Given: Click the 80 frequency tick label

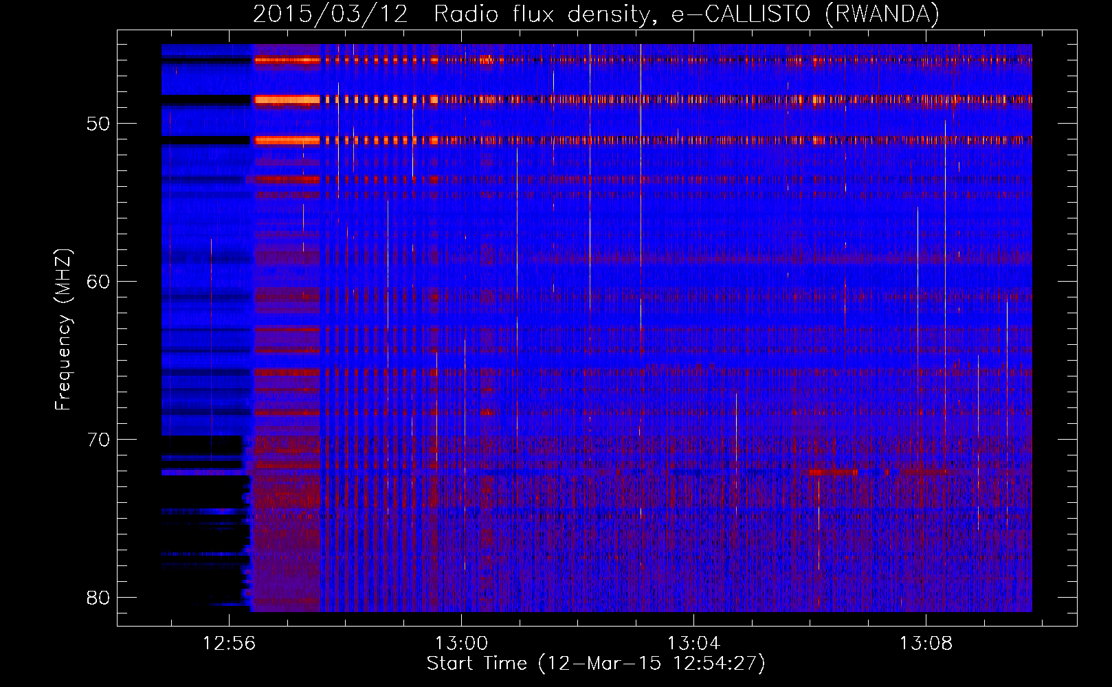Looking at the screenshot, I should (98, 598).
